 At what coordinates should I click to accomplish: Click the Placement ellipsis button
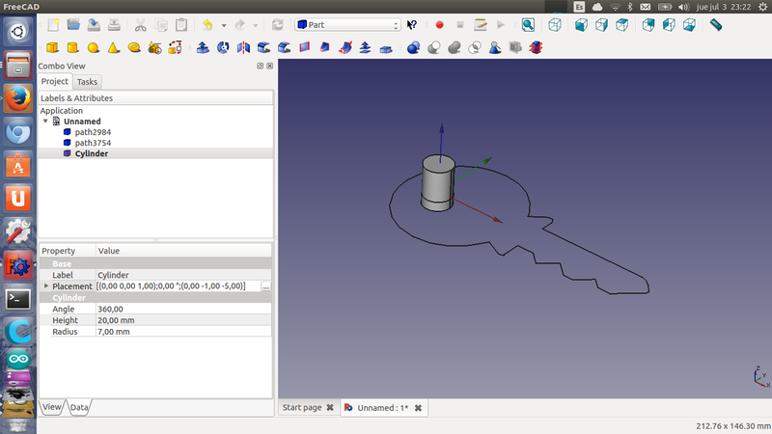point(265,286)
